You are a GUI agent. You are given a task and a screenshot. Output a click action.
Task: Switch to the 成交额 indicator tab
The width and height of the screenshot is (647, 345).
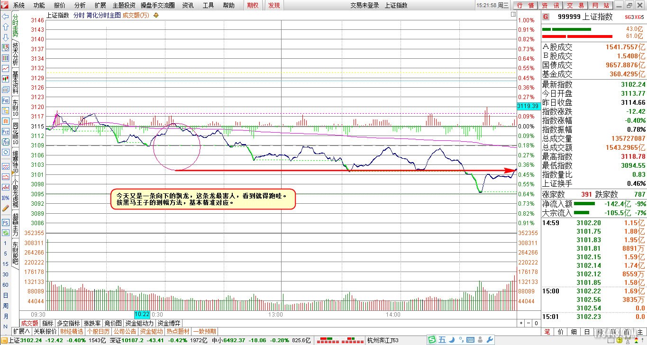point(29,323)
